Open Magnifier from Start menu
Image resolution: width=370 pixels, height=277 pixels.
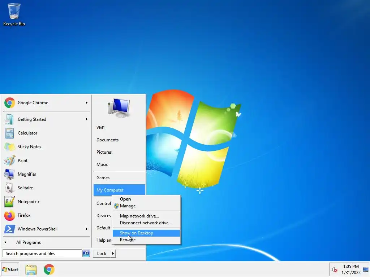47,174
